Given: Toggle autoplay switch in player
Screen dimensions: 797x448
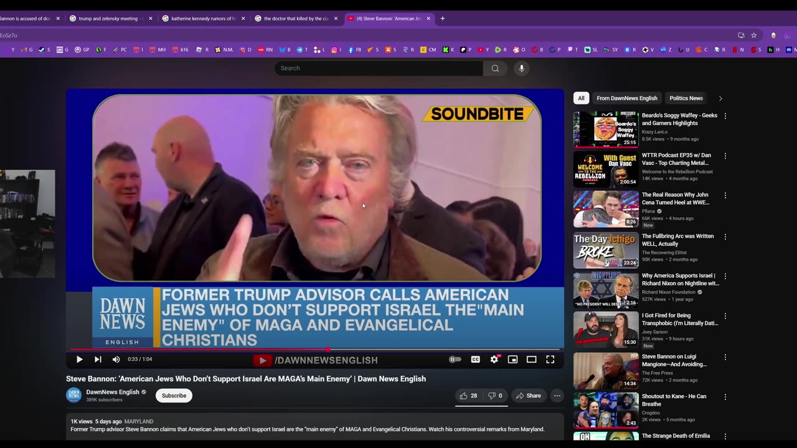Looking at the screenshot, I should pyautogui.click(x=455, y=359).
